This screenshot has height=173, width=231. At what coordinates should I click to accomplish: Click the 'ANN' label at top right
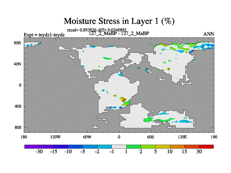[208, 34]
